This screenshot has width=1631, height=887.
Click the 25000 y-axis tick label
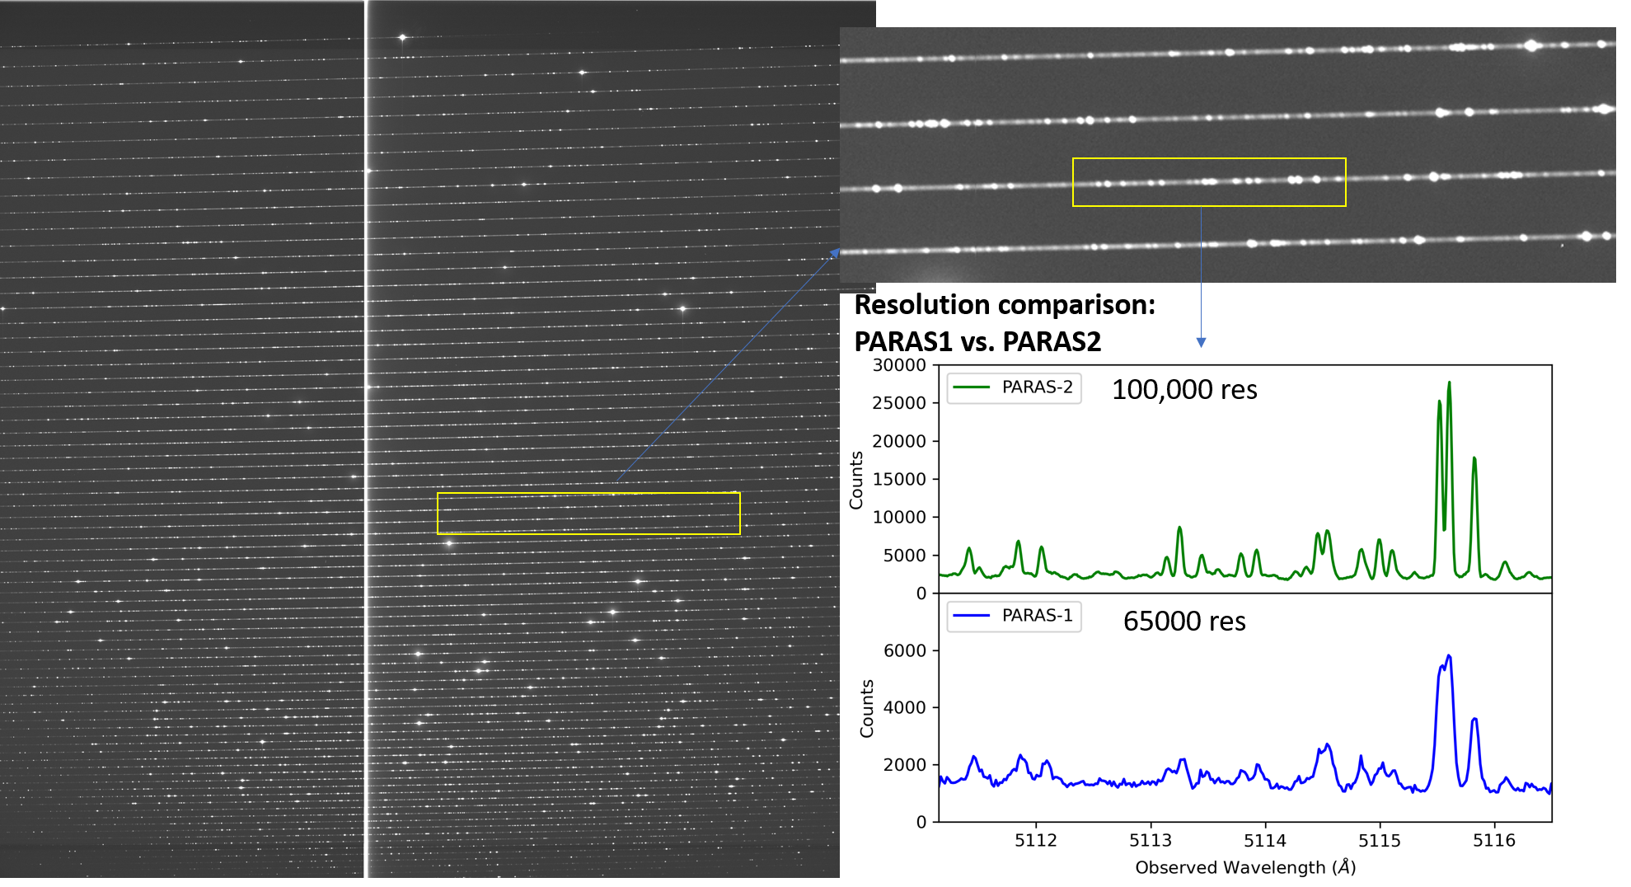pyautogui.click(x=899, y=403)
